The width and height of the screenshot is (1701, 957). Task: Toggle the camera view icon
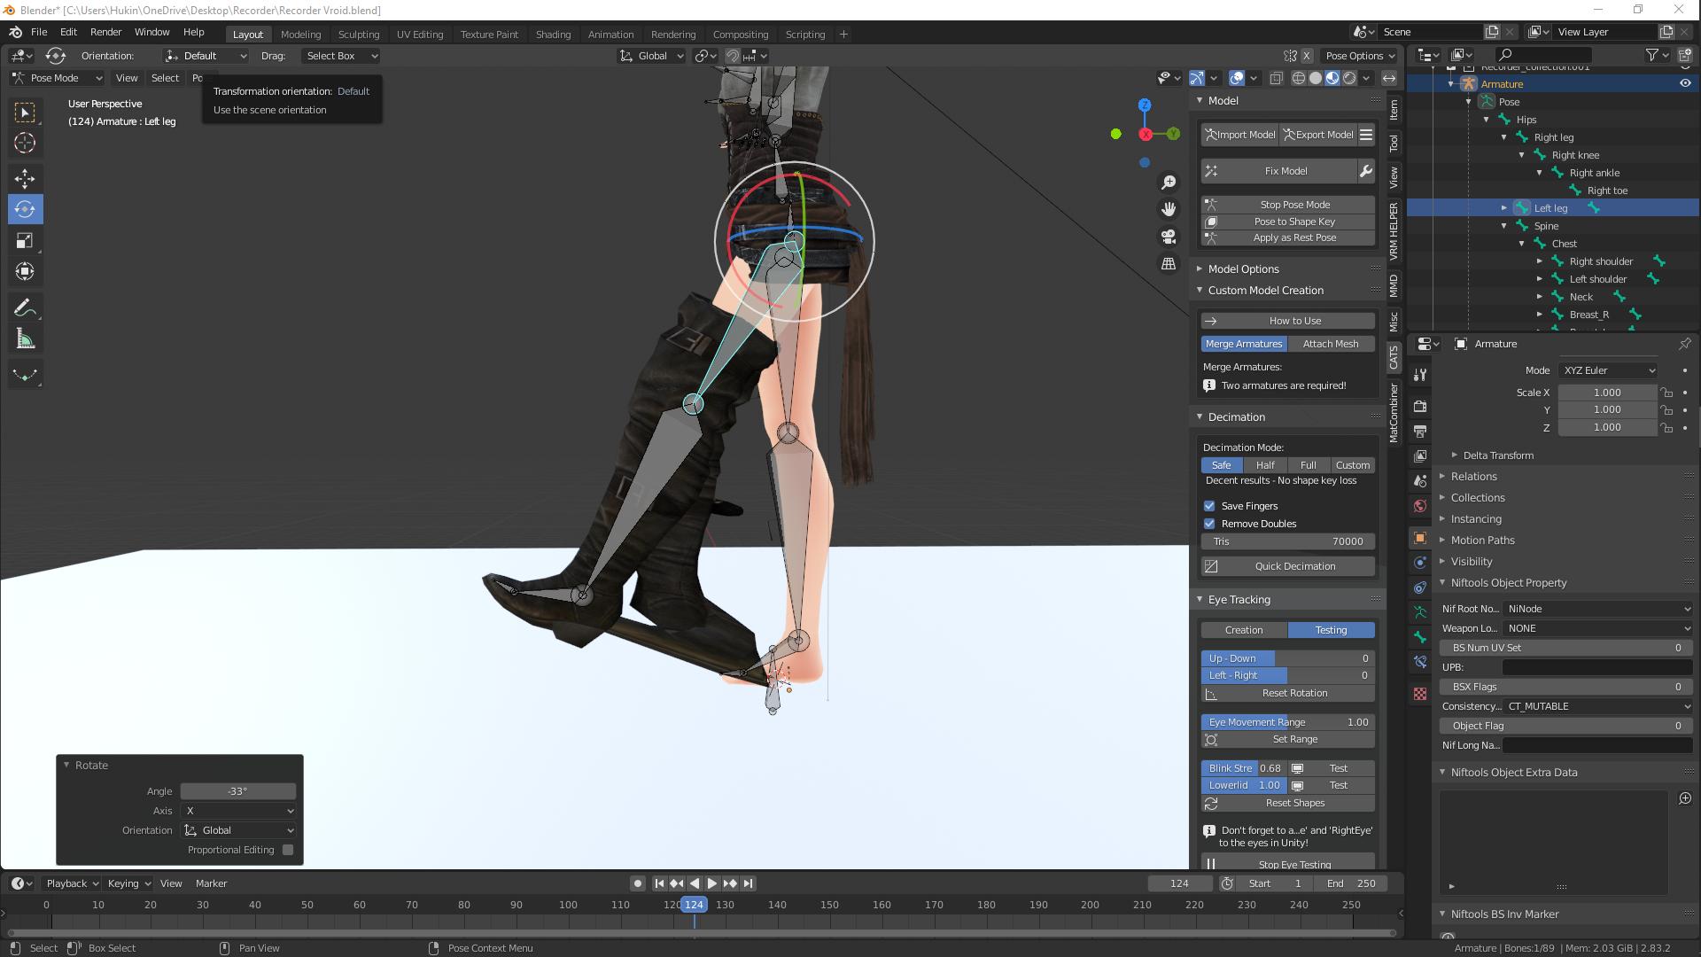coord(1169,237)
